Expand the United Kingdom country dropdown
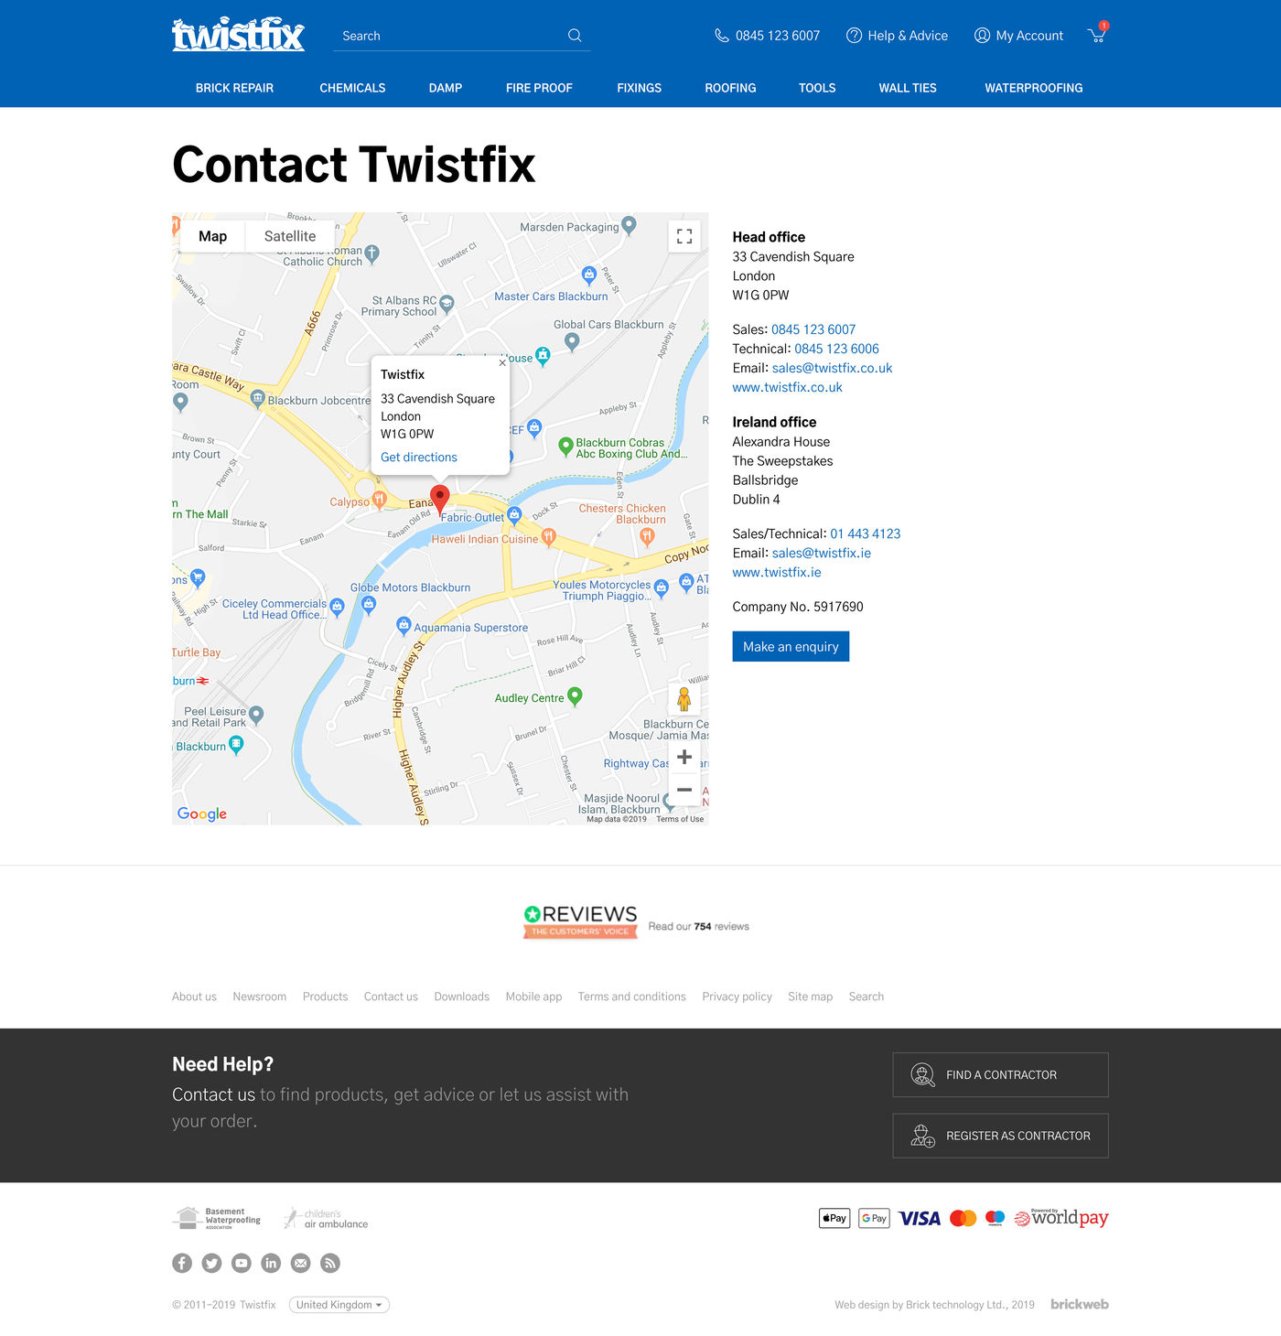 (339, 1305)
